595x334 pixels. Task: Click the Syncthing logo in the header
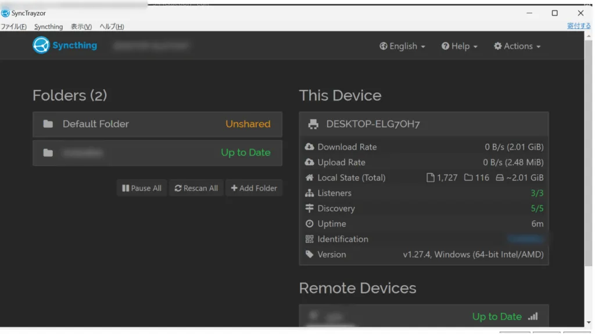coord(64,45)
